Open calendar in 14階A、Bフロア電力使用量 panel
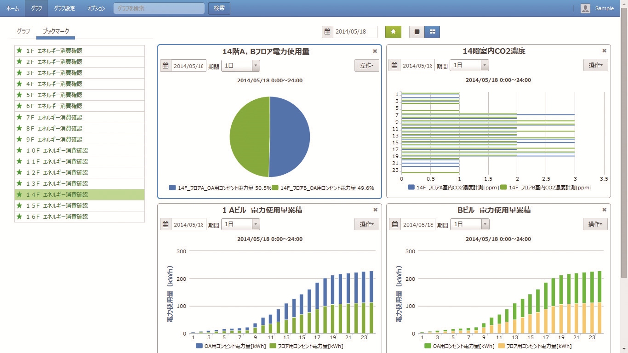Image resolution: width=628 pixels, height=353 pixels. tap(166, 66)
